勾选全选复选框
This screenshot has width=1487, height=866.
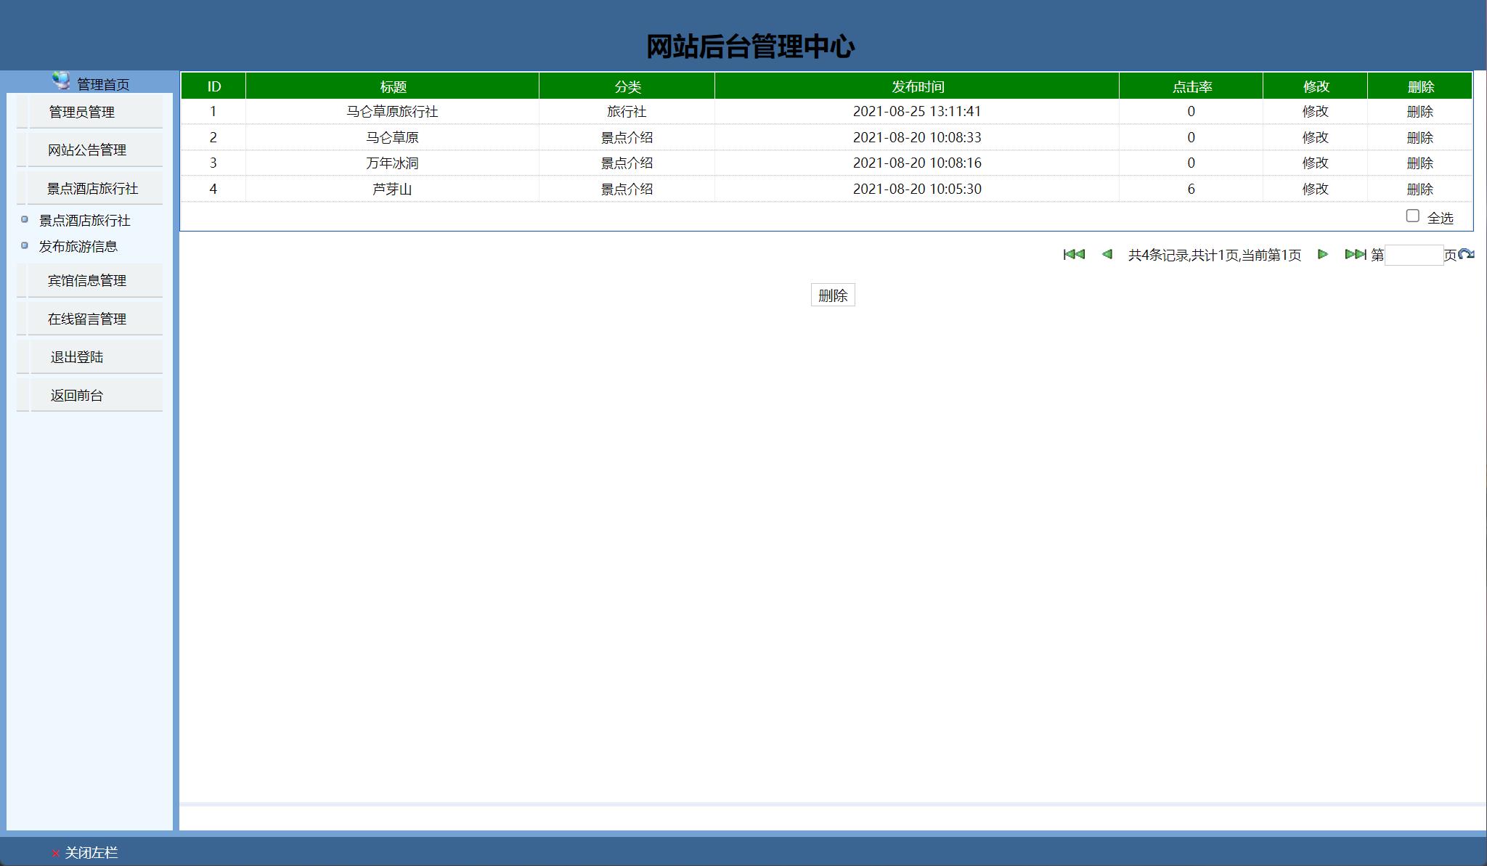coord(1411,216)
